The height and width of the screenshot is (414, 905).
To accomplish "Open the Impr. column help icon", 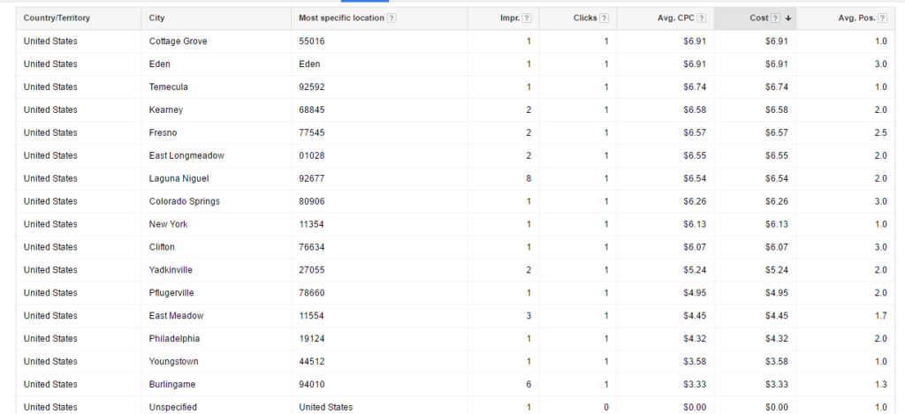I will (x=527, y=19).
